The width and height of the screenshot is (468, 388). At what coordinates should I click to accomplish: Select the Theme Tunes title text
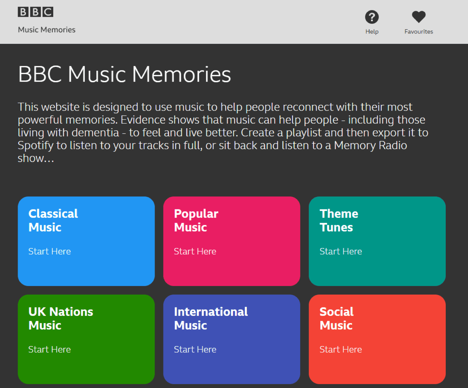coord(339,220)
